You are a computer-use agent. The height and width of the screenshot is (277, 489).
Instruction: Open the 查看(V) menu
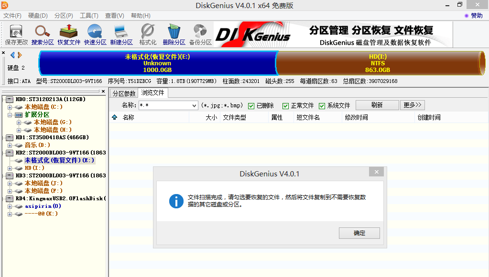click(x=114, y=16)
